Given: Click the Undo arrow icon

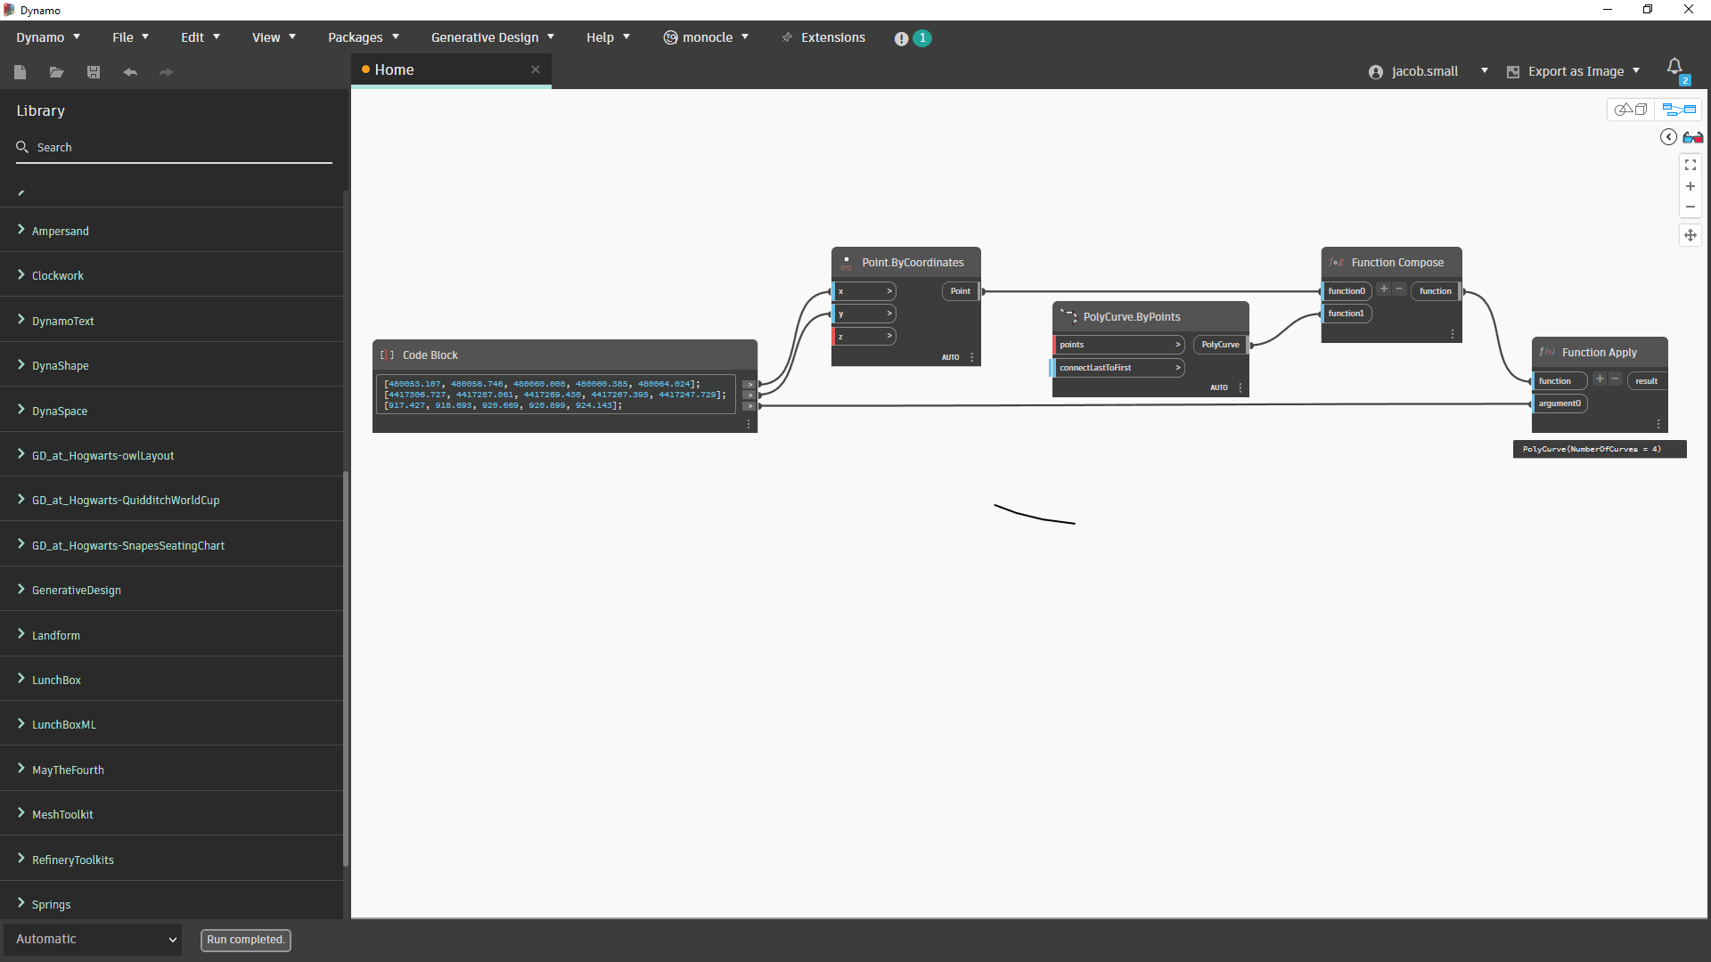Looking at the screenshot, I should (130, 72).
